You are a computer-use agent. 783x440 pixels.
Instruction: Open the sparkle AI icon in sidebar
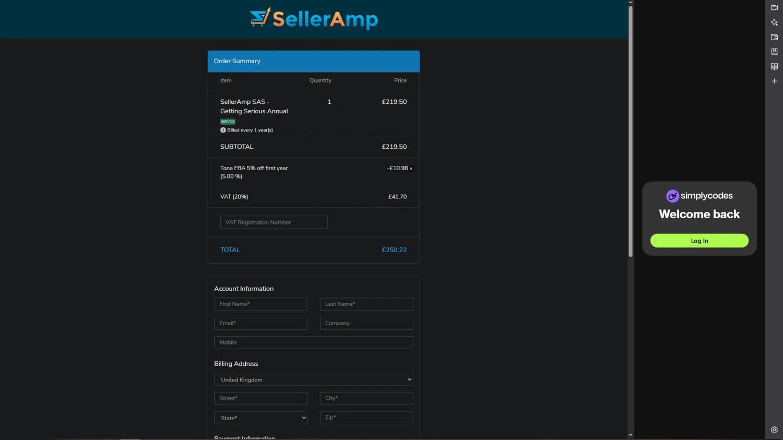(774, 22)
